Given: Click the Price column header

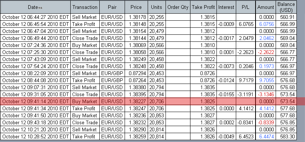Looking at the screenshot, I should coord(136,7).
